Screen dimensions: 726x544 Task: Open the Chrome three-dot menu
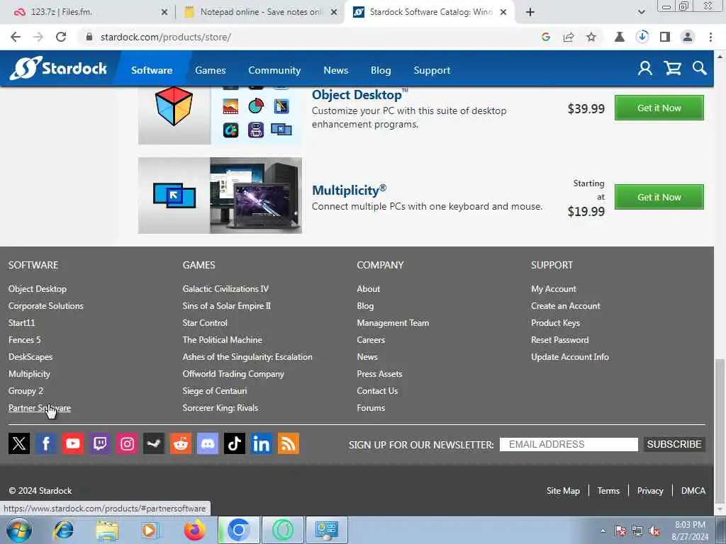[x=710, y=37]
